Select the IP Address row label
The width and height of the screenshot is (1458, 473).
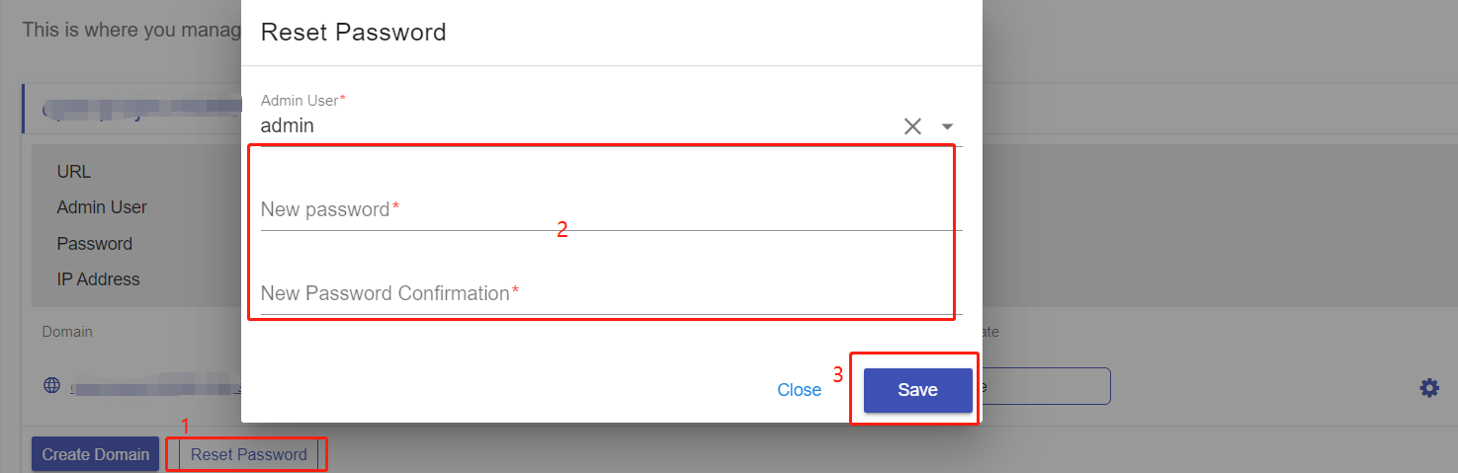coord(98,279)
